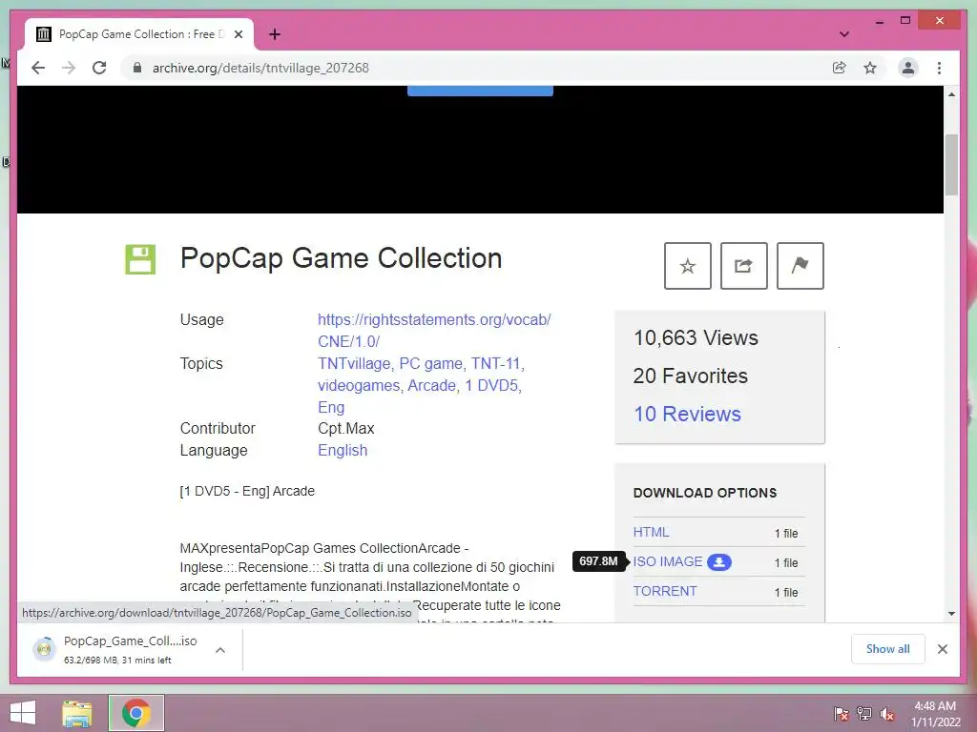
Task: Open the ISO IMAGE download option
Action: [x=668, y=561]
